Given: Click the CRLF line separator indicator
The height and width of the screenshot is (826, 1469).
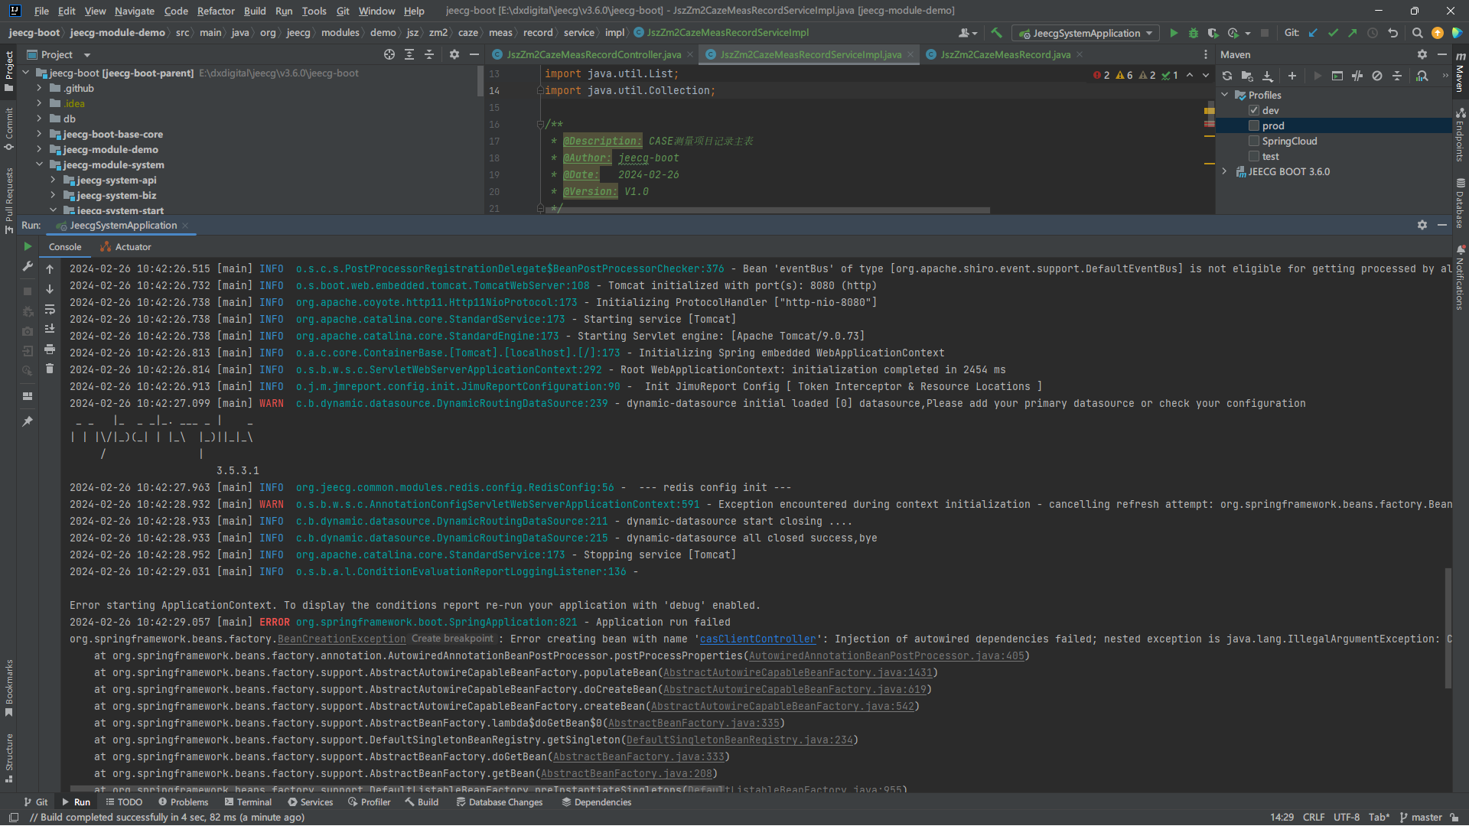Looking at the screenshot, I should (x=1314, y=818).
